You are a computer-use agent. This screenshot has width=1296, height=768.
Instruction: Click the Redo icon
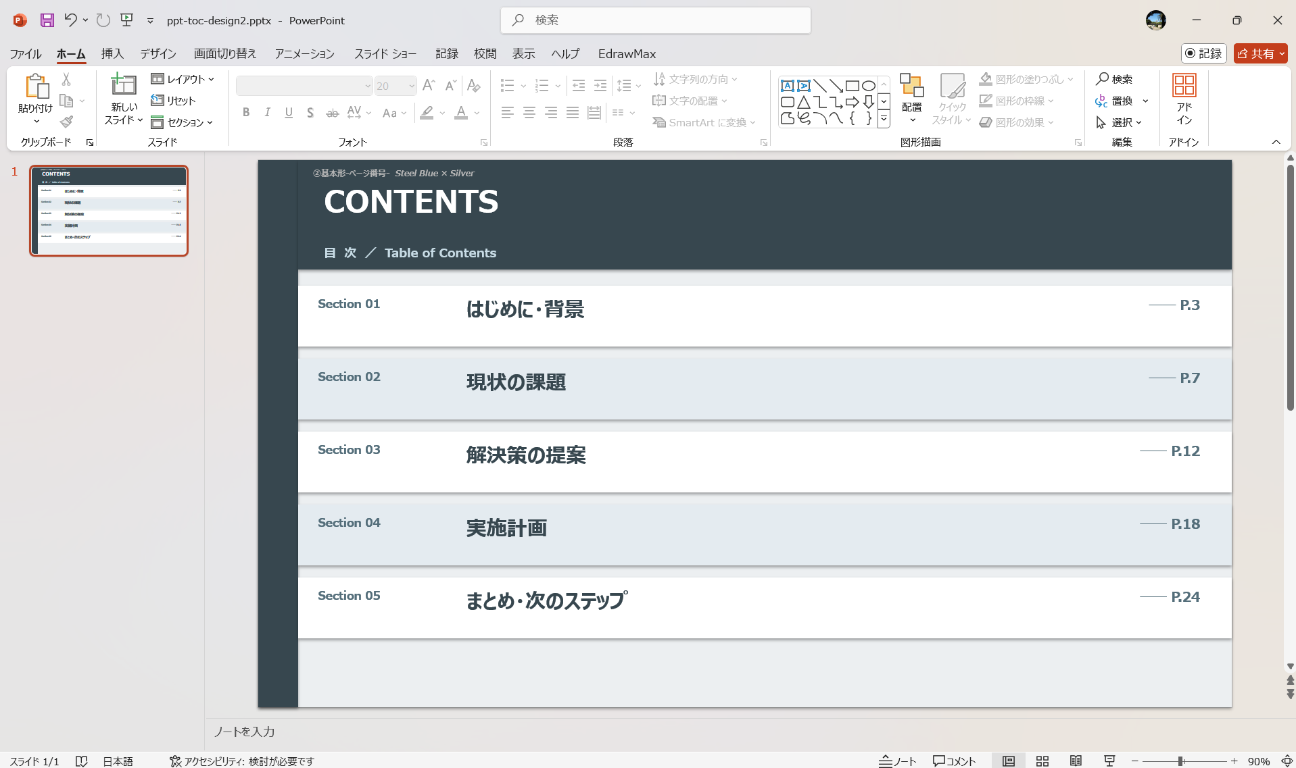103,20
